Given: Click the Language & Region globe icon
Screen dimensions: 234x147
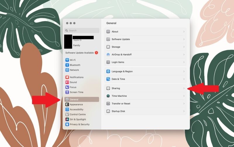Looking at the screenshot, I should [108, 71].
